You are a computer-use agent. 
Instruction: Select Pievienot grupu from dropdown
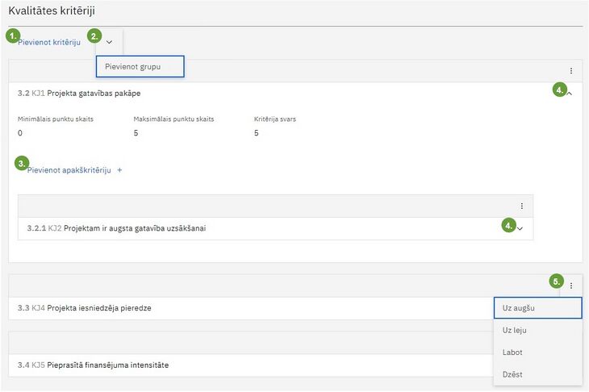tap(140, 66)
